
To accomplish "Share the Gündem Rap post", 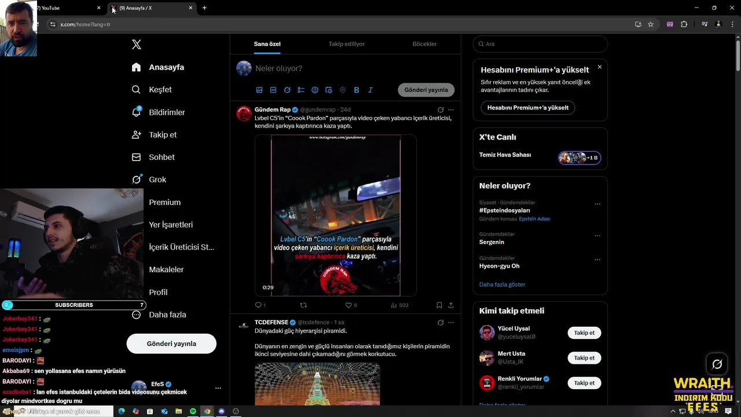I will [451, 305].
